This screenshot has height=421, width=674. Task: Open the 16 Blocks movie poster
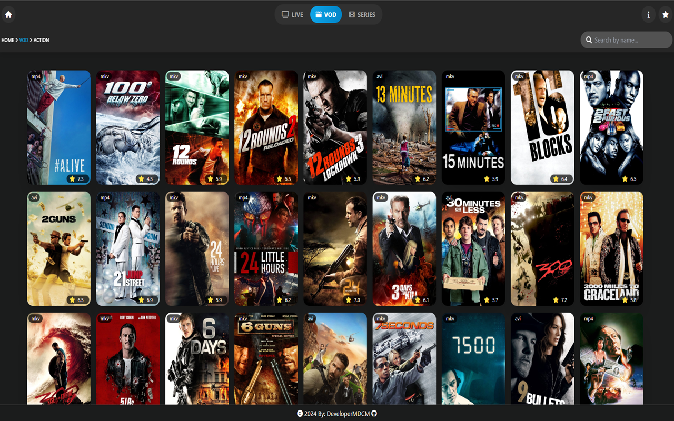pos(542,127)
